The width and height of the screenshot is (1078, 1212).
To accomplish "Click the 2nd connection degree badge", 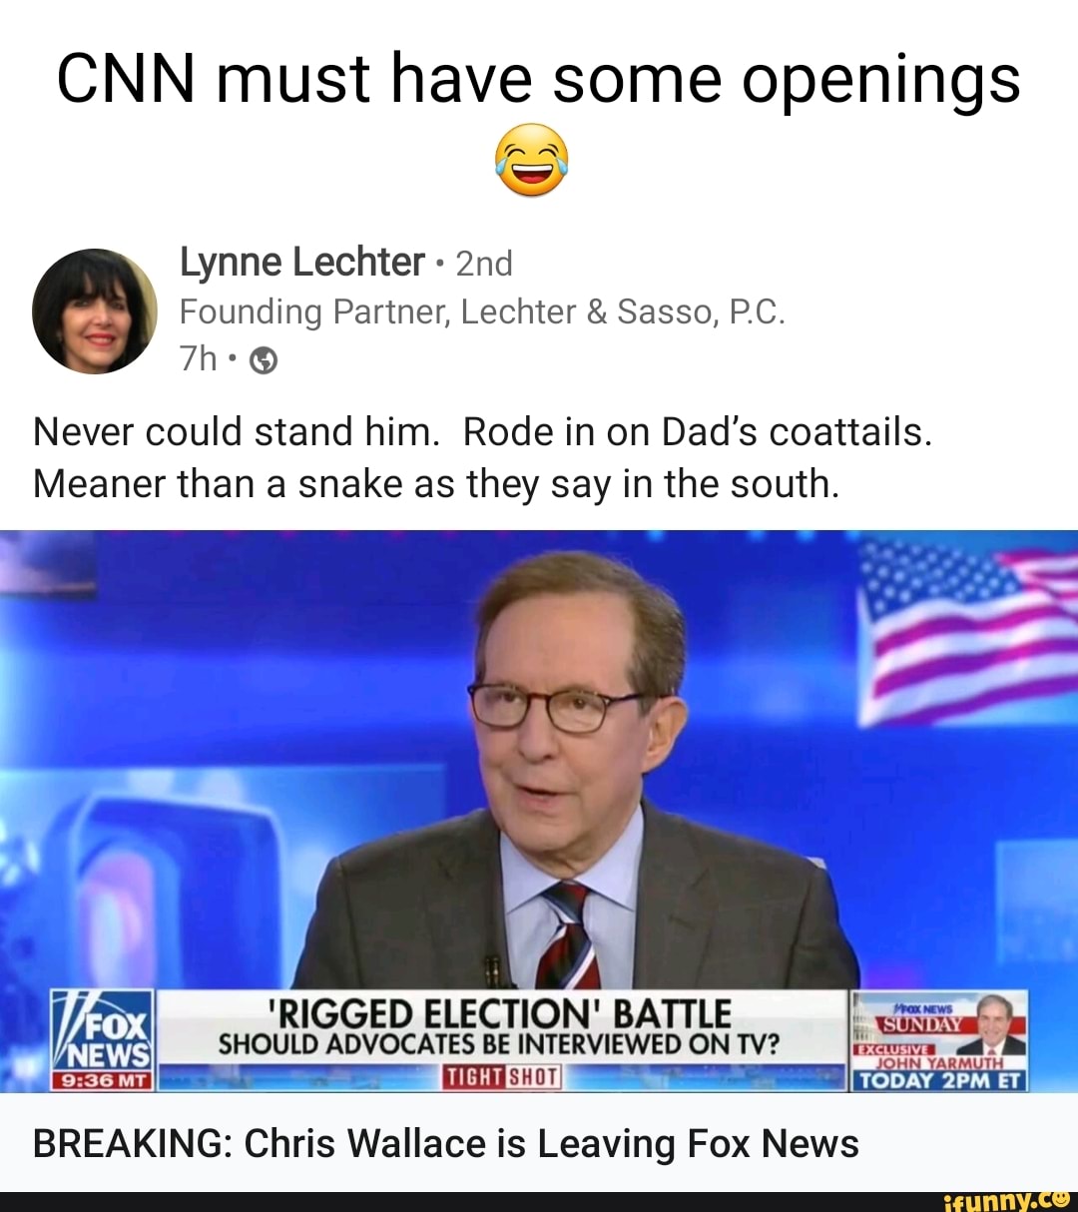I will [x=484, y=264].
